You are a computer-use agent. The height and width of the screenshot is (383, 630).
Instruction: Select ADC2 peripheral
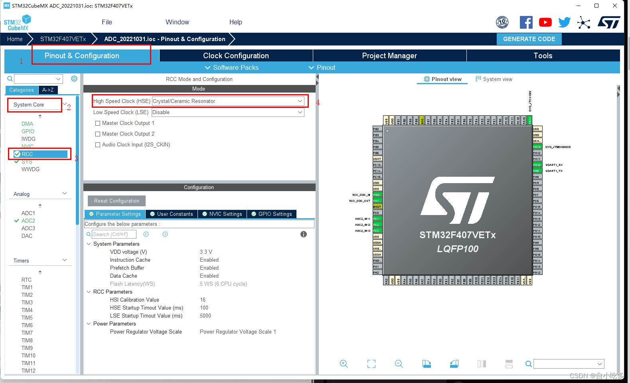[28, 221]
